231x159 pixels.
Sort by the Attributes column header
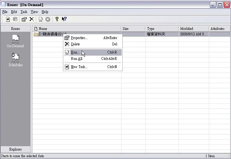point(219,29)
